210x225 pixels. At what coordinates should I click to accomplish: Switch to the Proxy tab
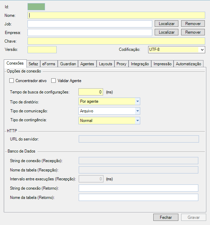[121, 64]
